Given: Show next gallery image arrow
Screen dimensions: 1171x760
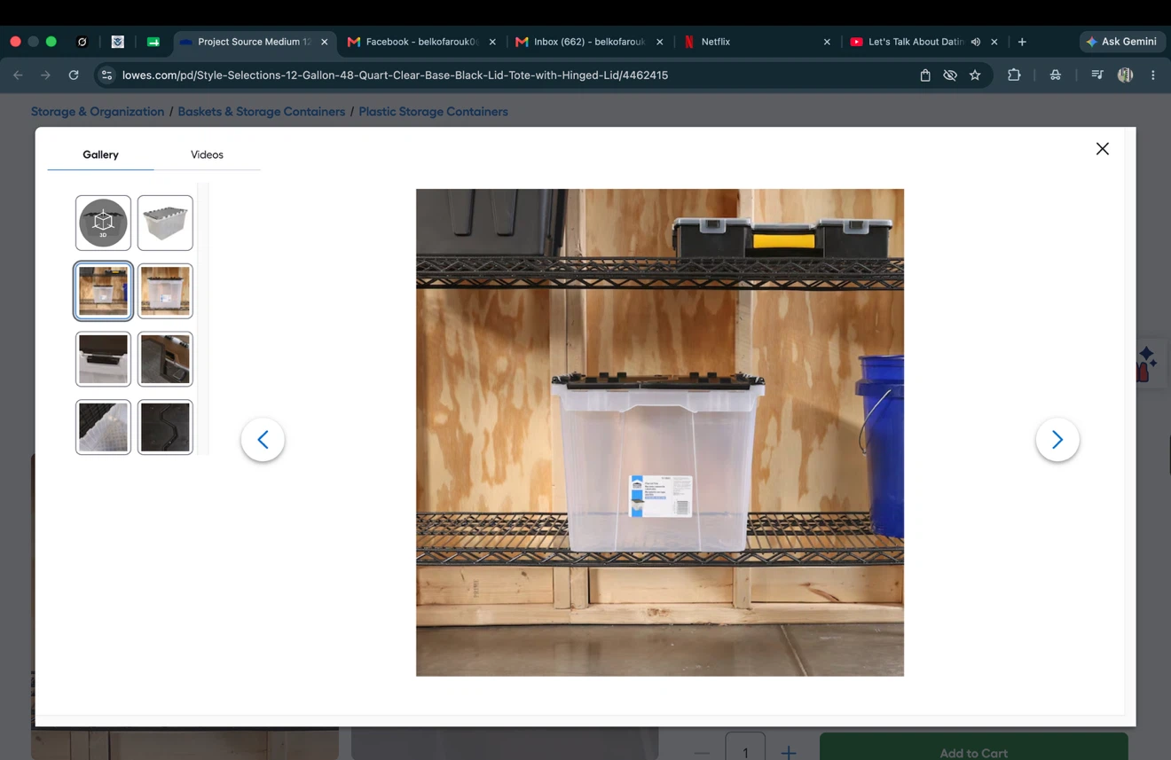Looking at the screenshot, I should 1057,440.
